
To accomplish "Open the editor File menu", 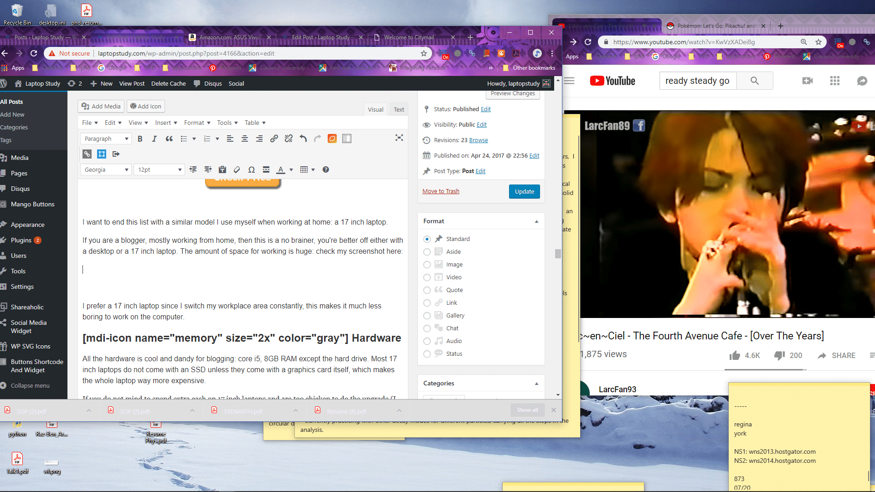I will tap(90, 123).
